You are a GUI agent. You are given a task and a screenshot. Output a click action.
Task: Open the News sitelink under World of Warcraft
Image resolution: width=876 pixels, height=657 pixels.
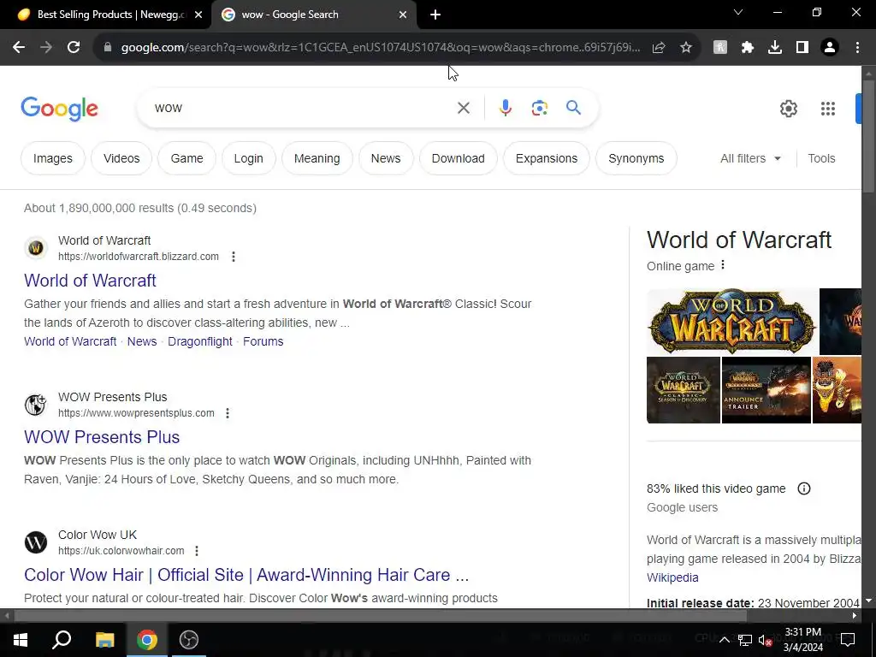[142, 341]
